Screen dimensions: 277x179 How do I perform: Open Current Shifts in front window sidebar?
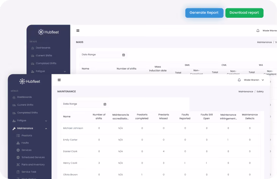[x=25, y=105]
